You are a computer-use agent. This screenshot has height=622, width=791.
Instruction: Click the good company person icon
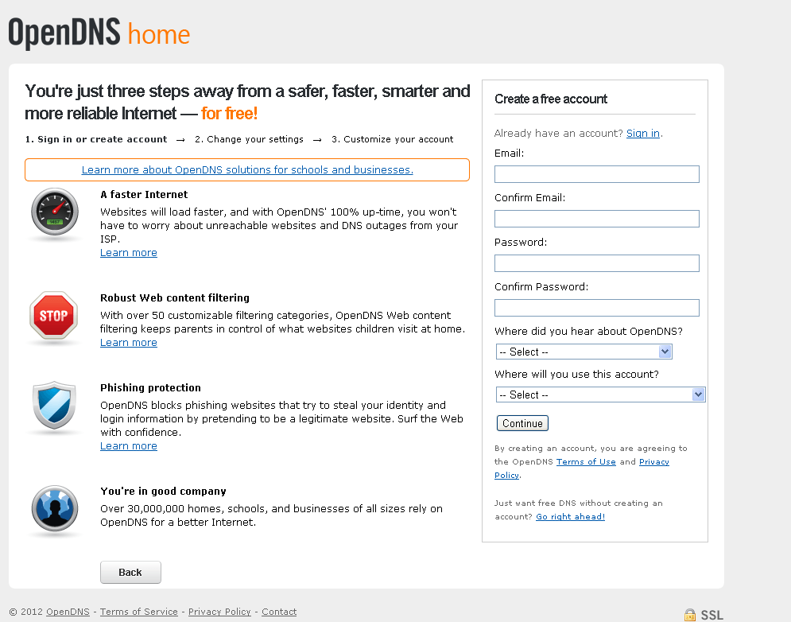coord(54,509)
